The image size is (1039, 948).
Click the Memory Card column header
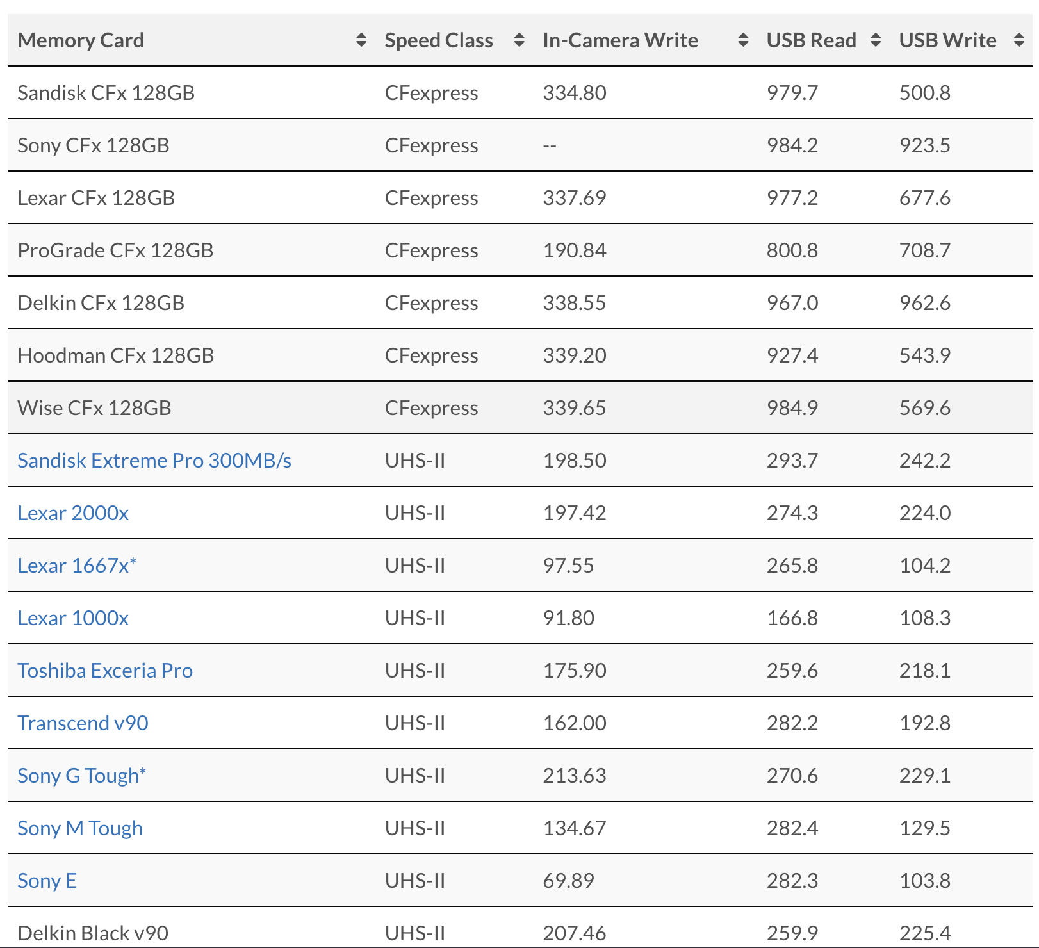tap(192, 40)
